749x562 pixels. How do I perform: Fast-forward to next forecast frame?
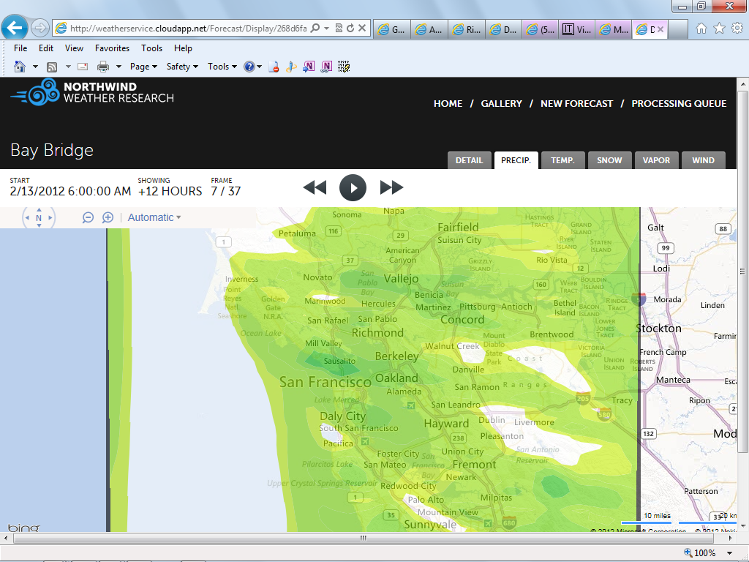click(391, 187)
